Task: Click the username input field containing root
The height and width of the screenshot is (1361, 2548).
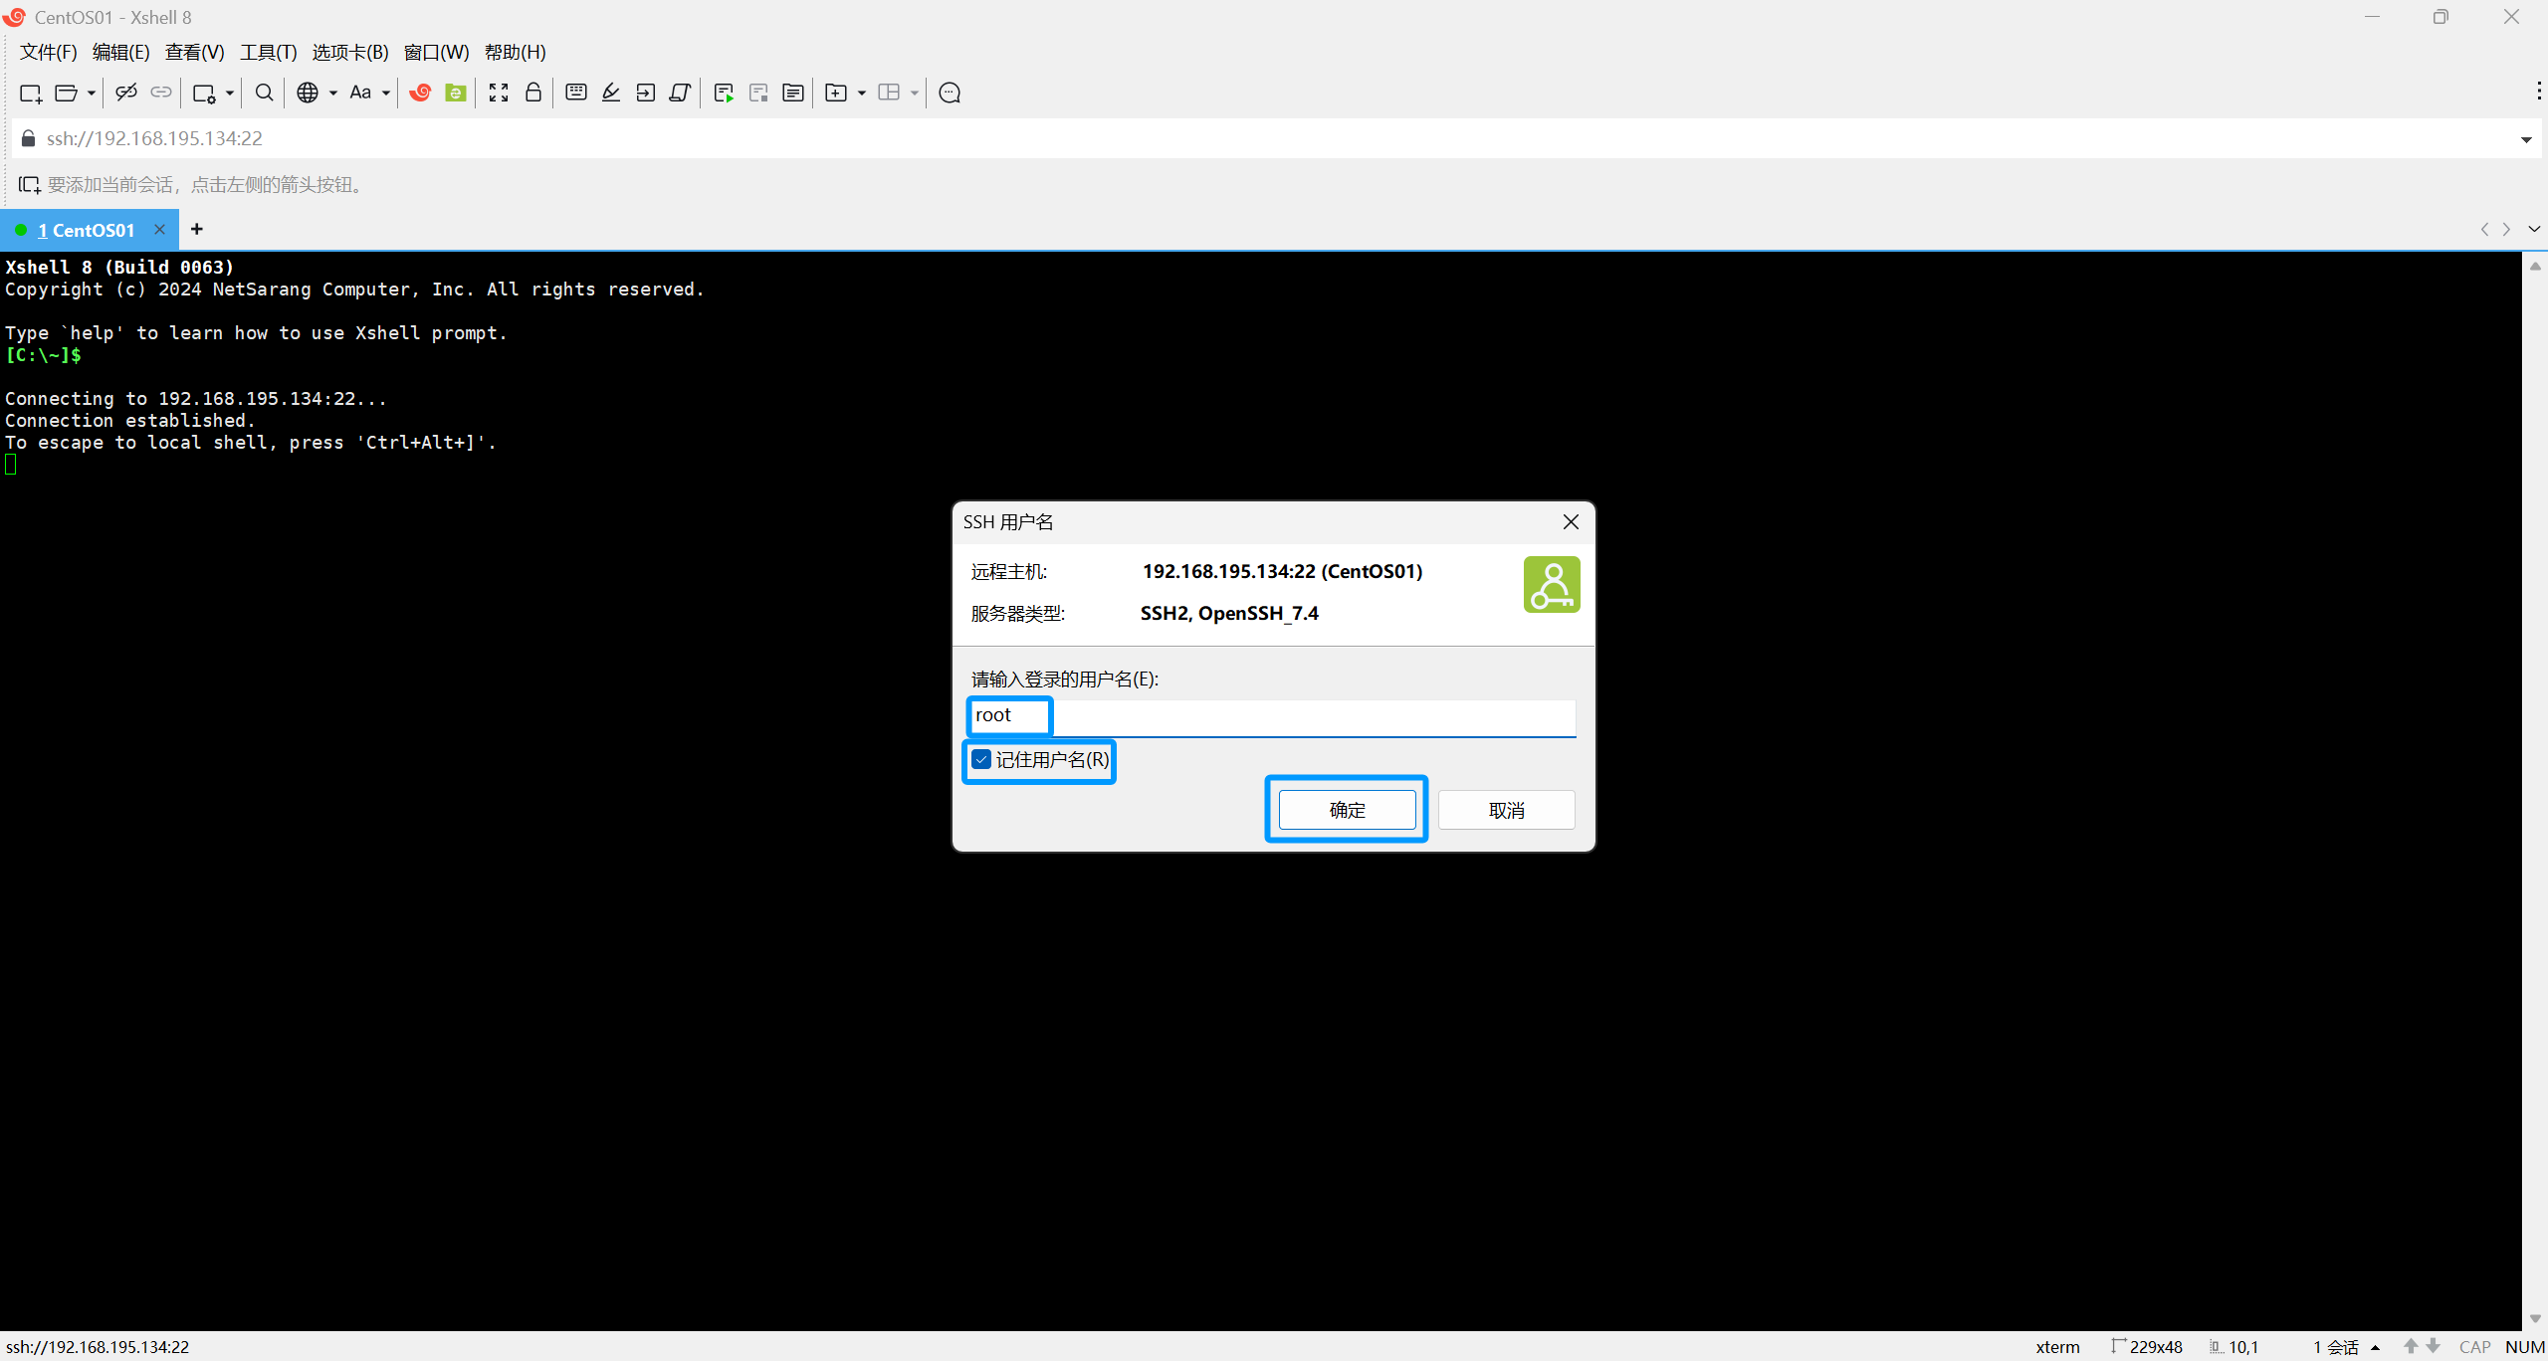Action: coord(1272,716)
